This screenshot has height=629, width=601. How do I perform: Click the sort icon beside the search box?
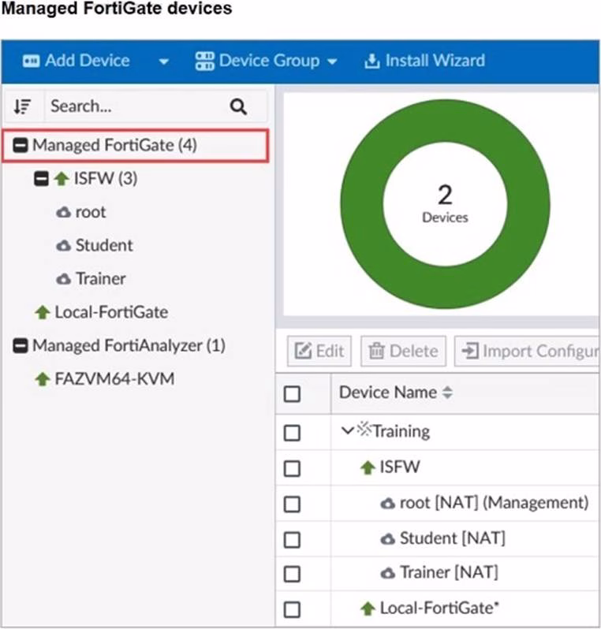23,106
